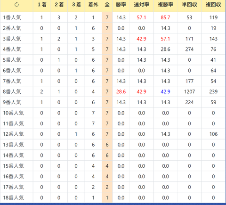Click the 1着 count 2 in 8番人気 row
The image size is (226, 205).
(41, 92)
